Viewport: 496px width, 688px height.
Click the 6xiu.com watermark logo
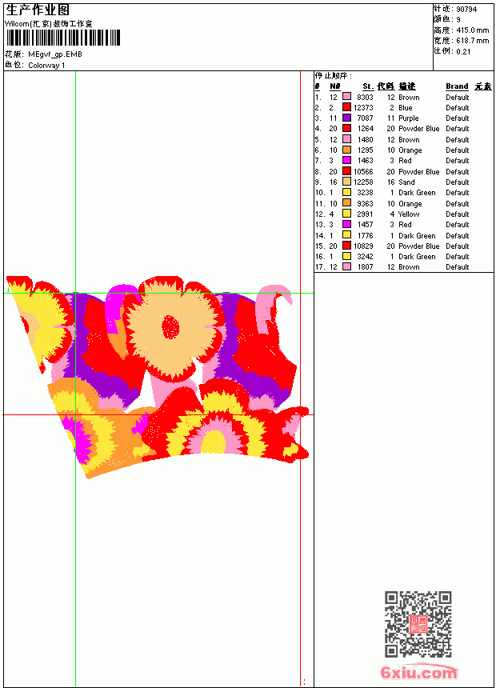[418, 672]
